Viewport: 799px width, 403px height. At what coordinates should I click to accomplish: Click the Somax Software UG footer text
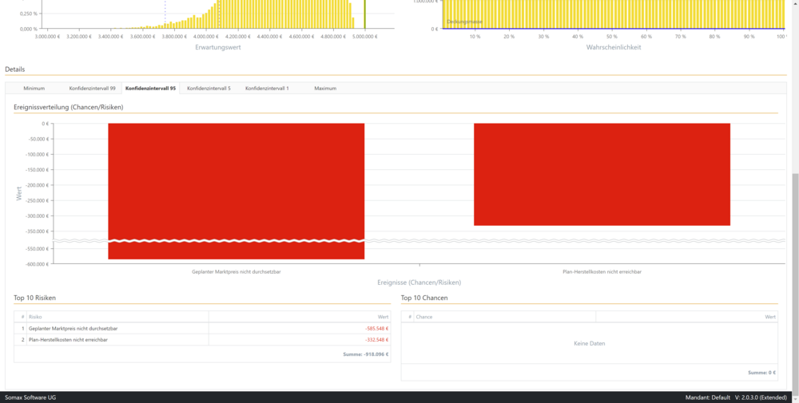(x=30, y=397)
